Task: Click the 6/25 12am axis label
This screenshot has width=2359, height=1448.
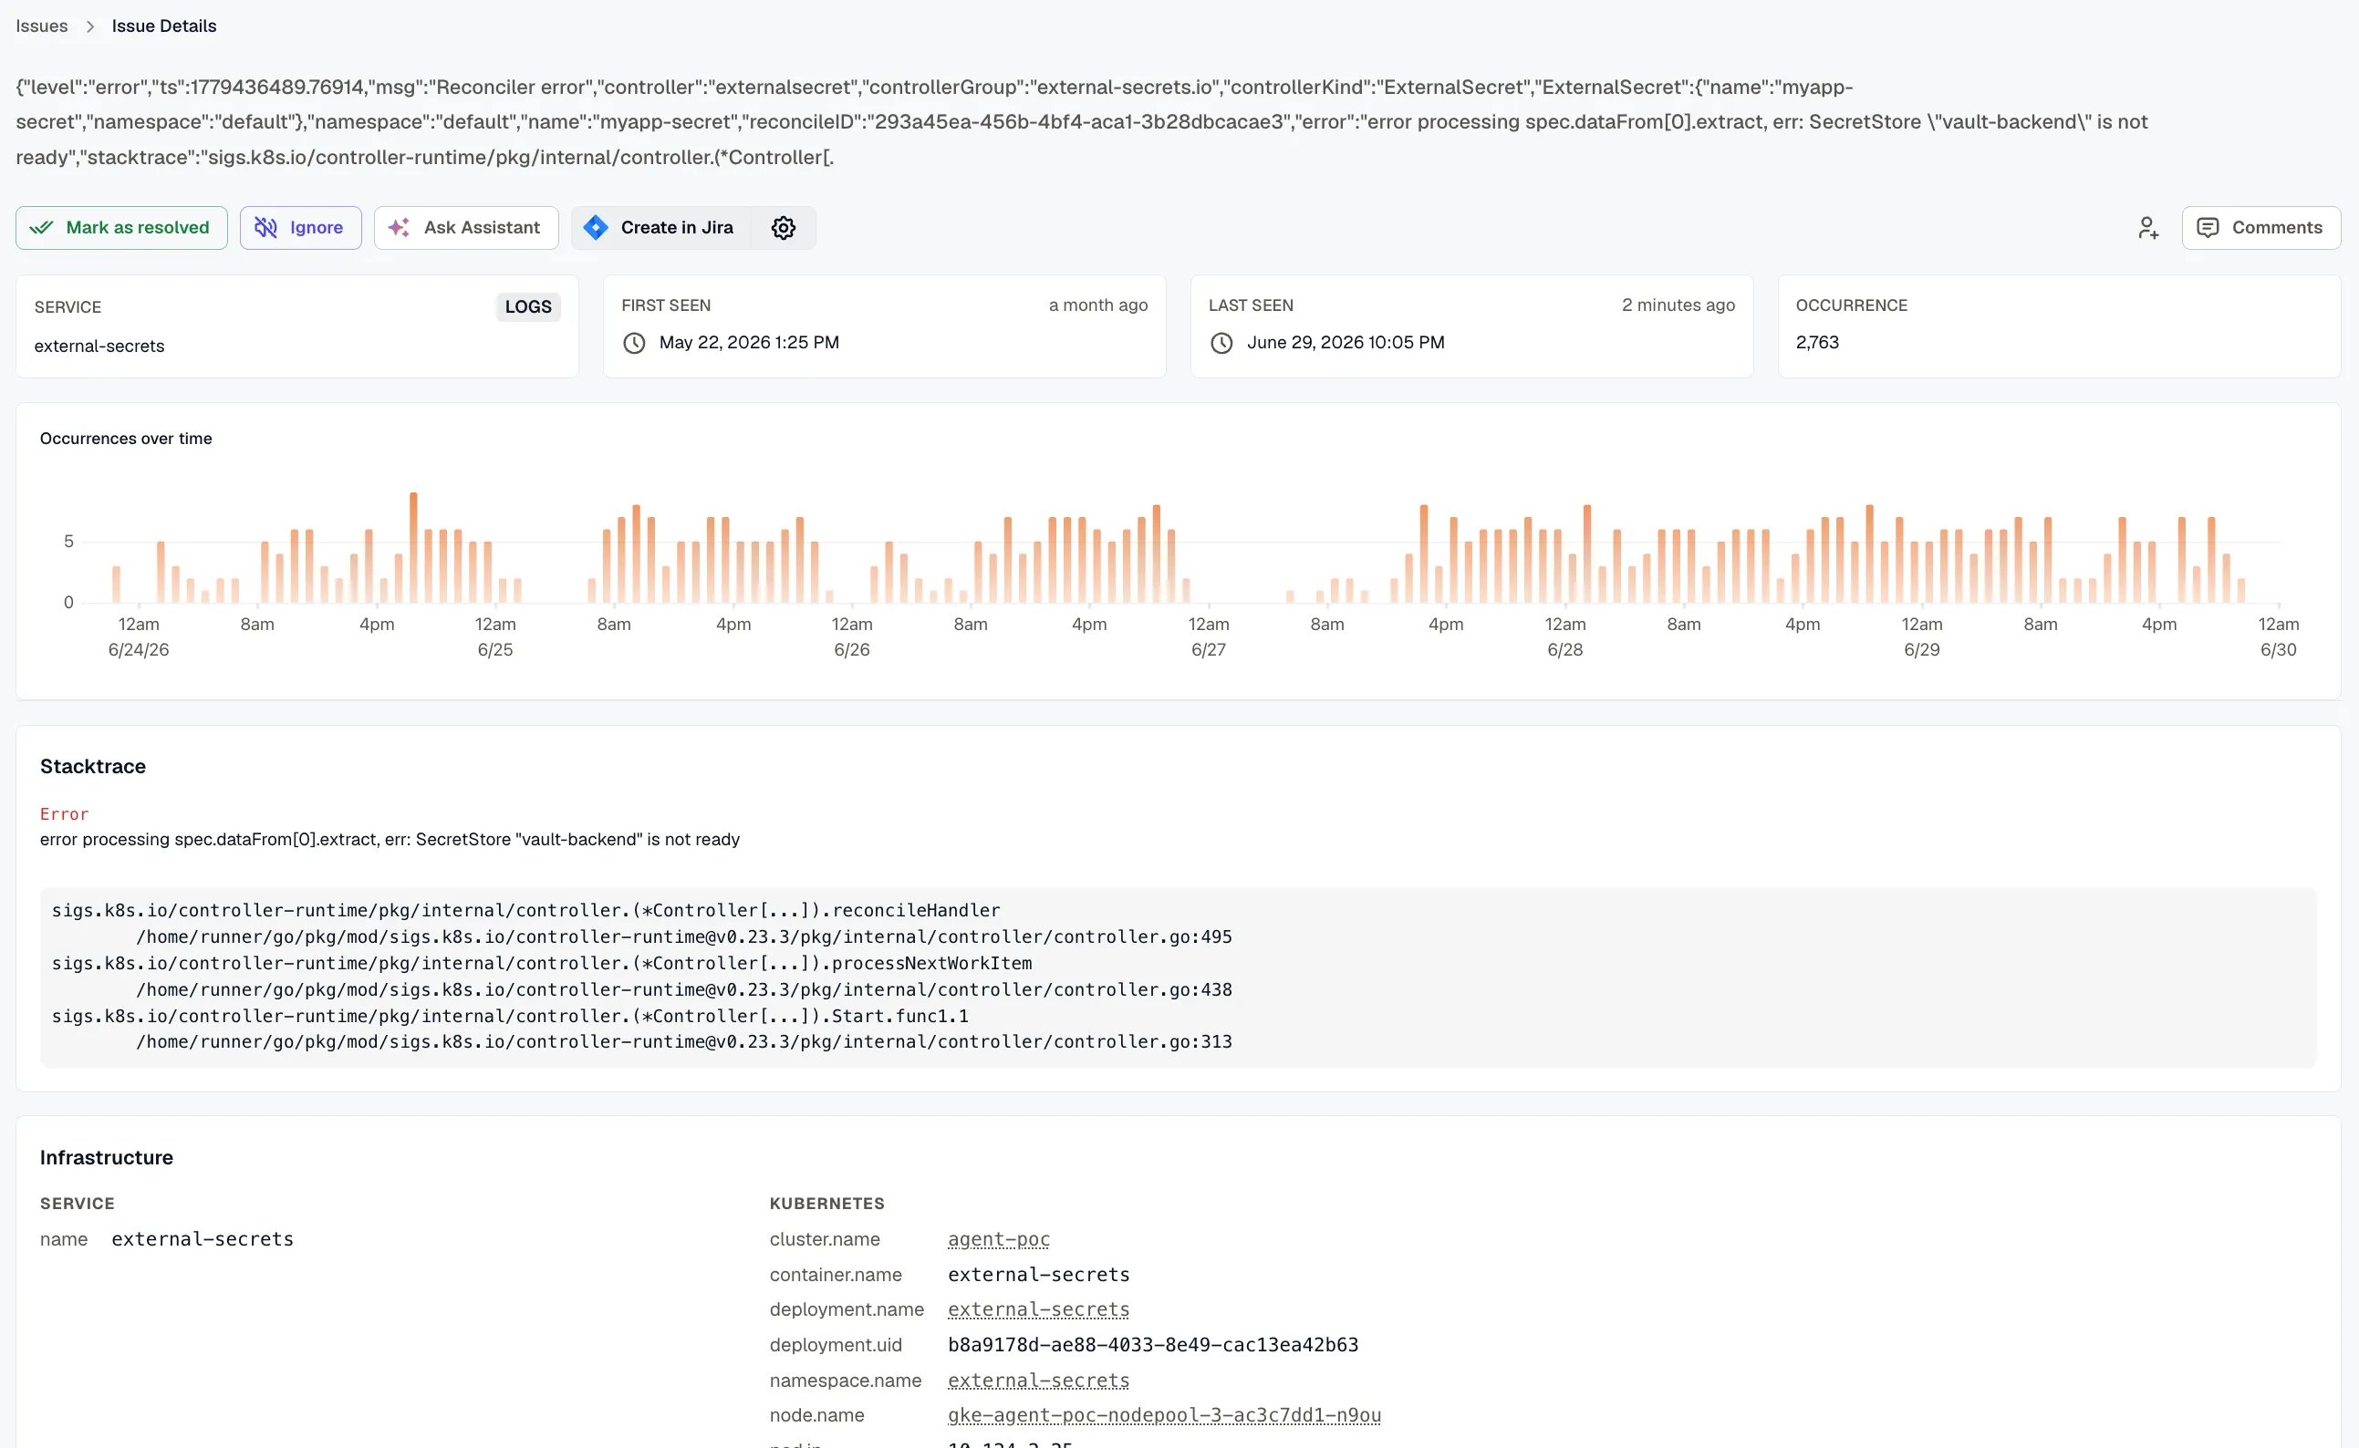Action: point(495,636)
